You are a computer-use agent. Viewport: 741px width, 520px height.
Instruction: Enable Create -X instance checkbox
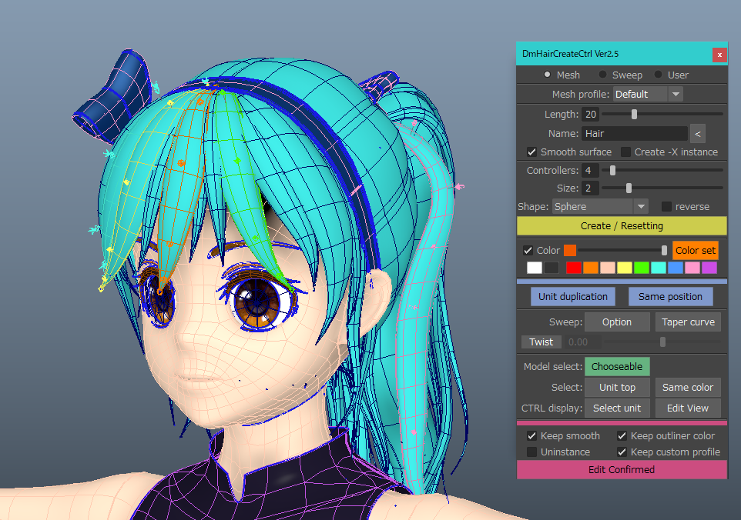point(625,152)
